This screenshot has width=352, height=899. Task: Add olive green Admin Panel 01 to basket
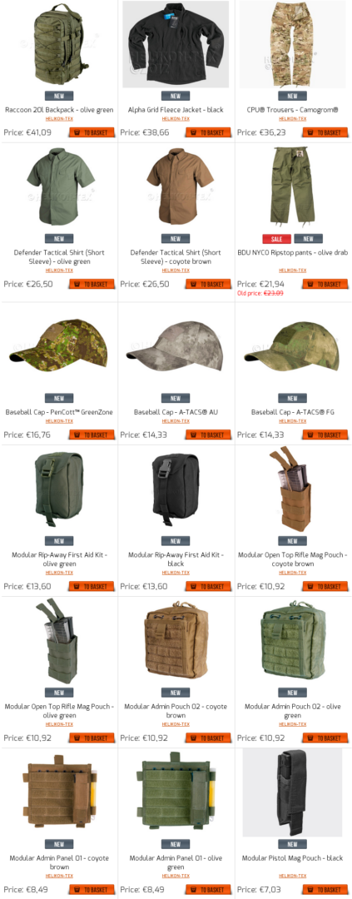(208, 889)
